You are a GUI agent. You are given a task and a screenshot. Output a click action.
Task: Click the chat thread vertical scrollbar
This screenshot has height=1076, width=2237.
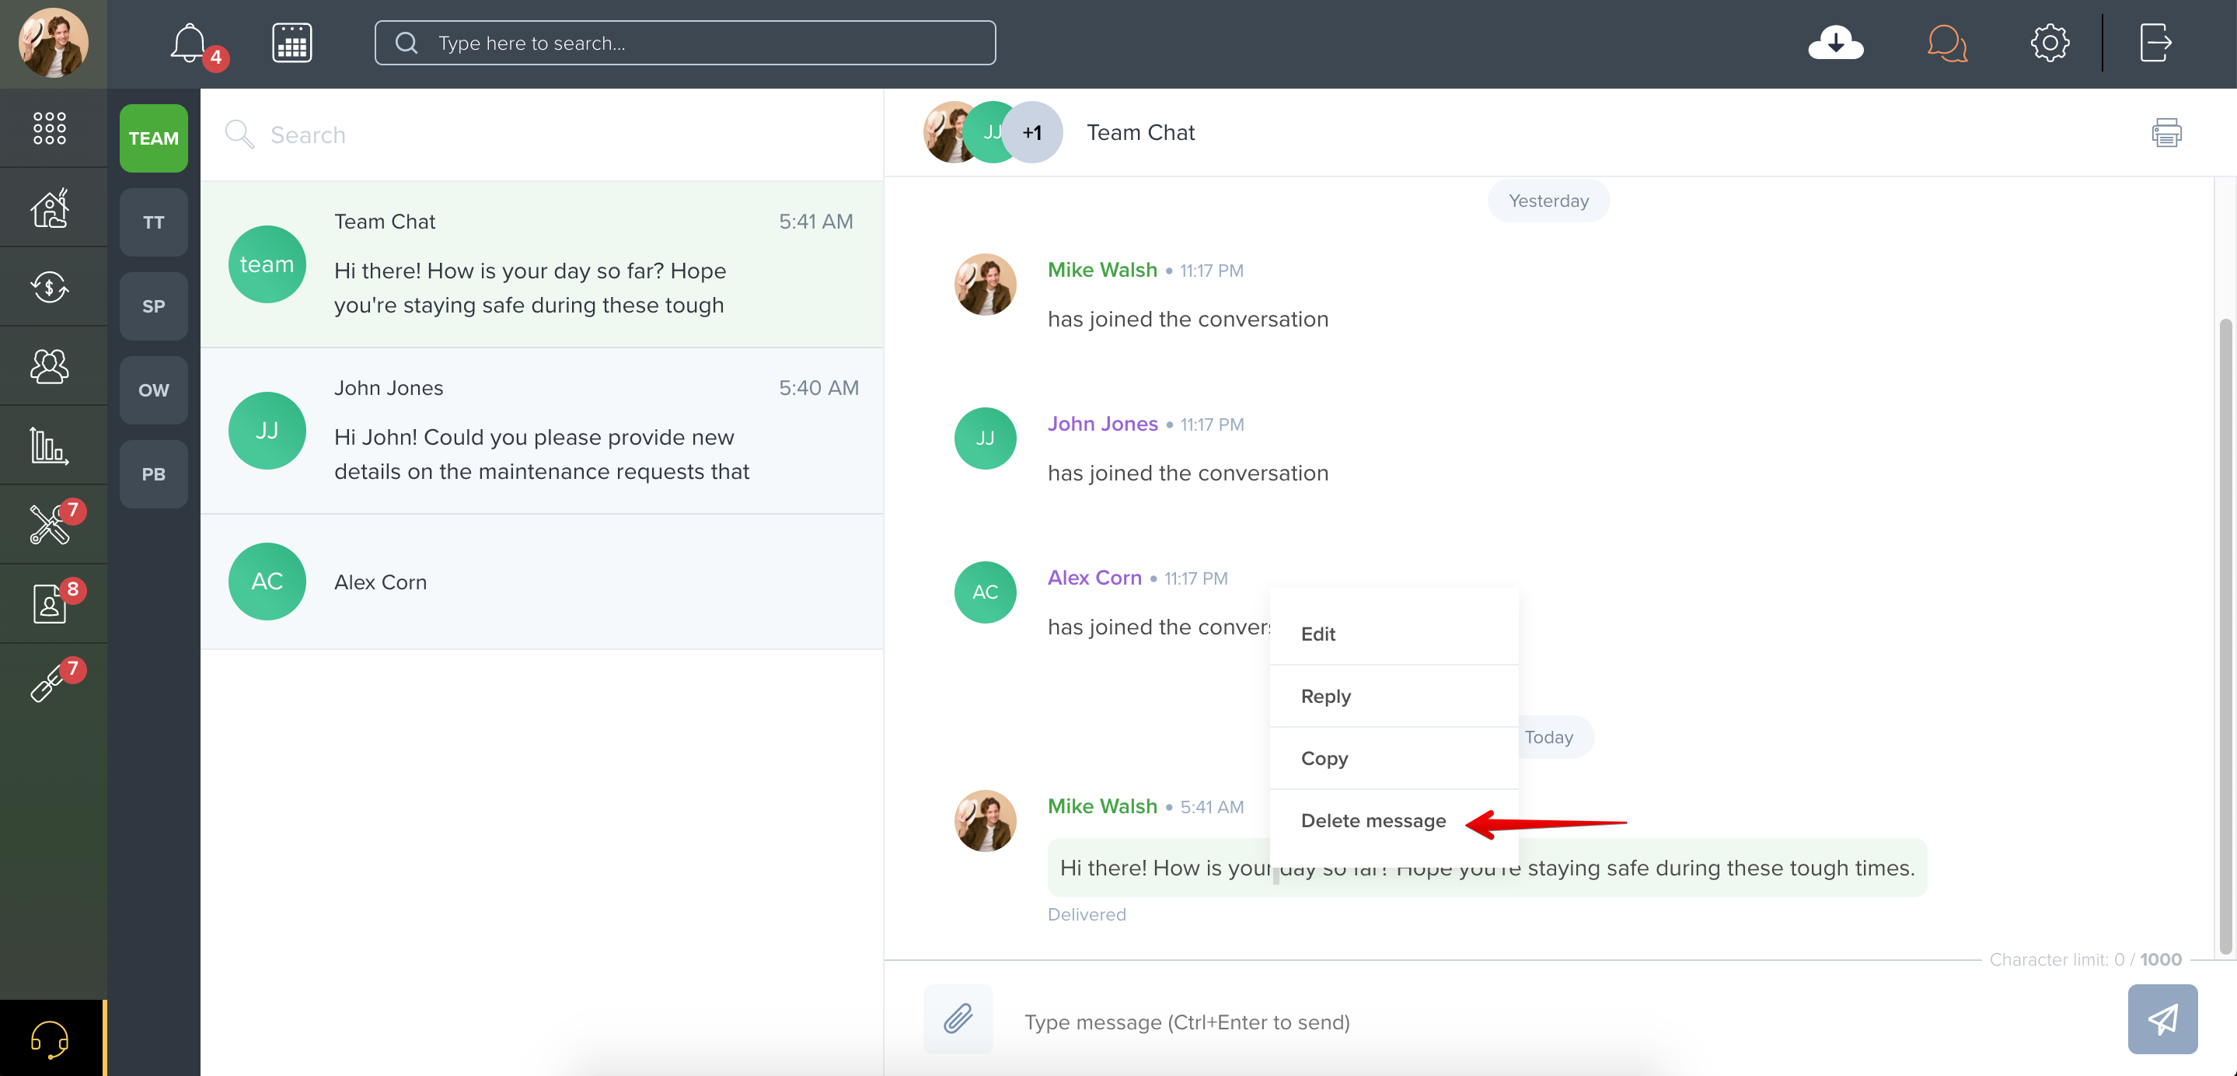pyautogui.click(x=2225, y=638)
